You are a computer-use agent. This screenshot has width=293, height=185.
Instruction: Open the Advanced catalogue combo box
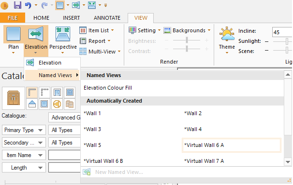(x=65, y=118)
